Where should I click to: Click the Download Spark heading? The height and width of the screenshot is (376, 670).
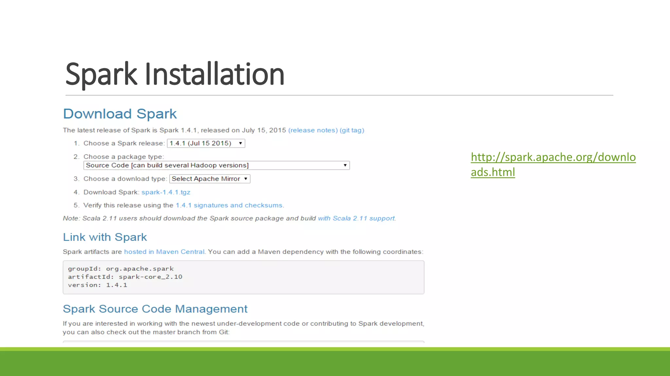[x=120, y=114]
